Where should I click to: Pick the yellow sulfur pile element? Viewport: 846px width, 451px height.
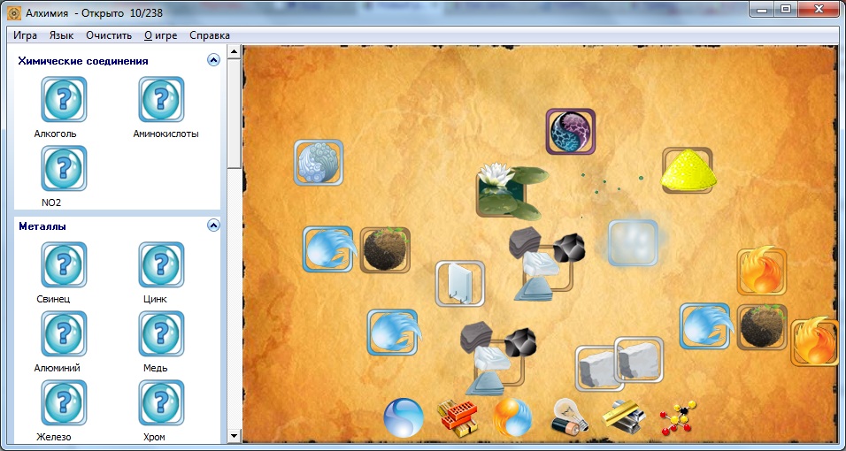click(688, 170)
